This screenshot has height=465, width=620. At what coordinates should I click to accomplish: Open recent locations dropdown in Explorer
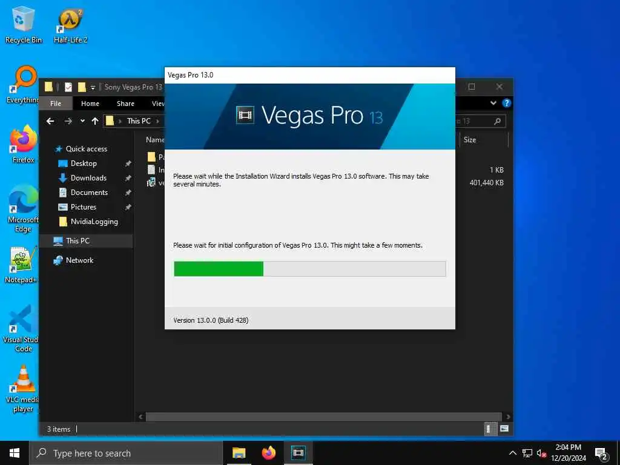pyautogui.click(x=82, y=121)
